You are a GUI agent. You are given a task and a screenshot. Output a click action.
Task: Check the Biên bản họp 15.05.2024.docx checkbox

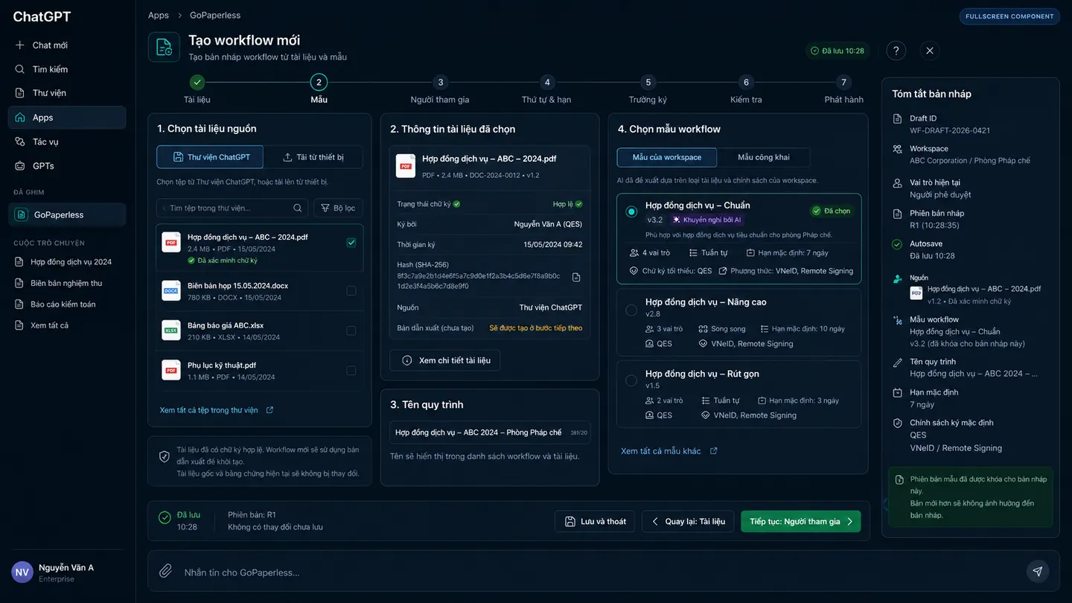coord(351,290)
